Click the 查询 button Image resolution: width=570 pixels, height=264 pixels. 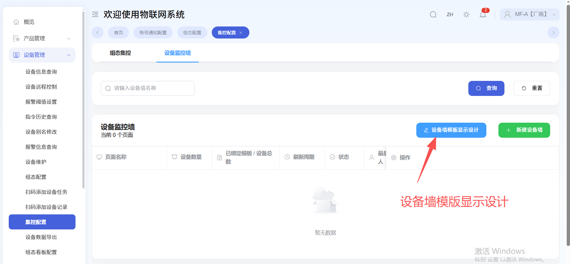tap(486, 88)
